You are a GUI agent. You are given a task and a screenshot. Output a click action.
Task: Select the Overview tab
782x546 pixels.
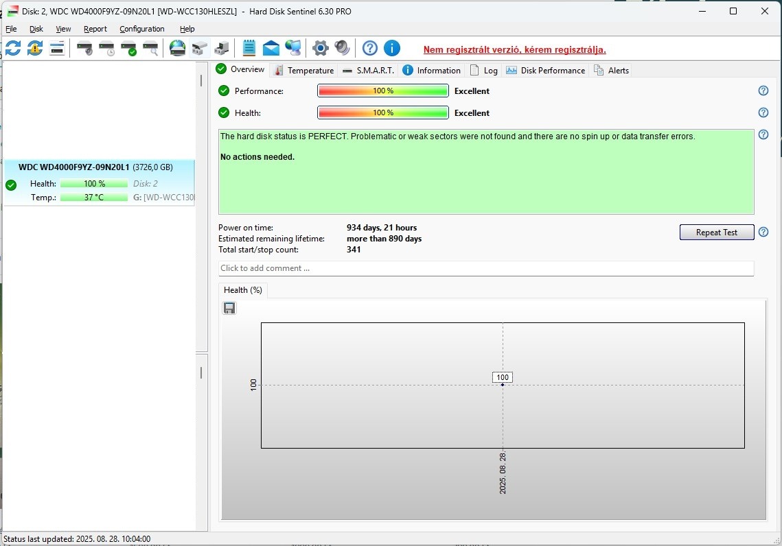[x=241, y=69]
